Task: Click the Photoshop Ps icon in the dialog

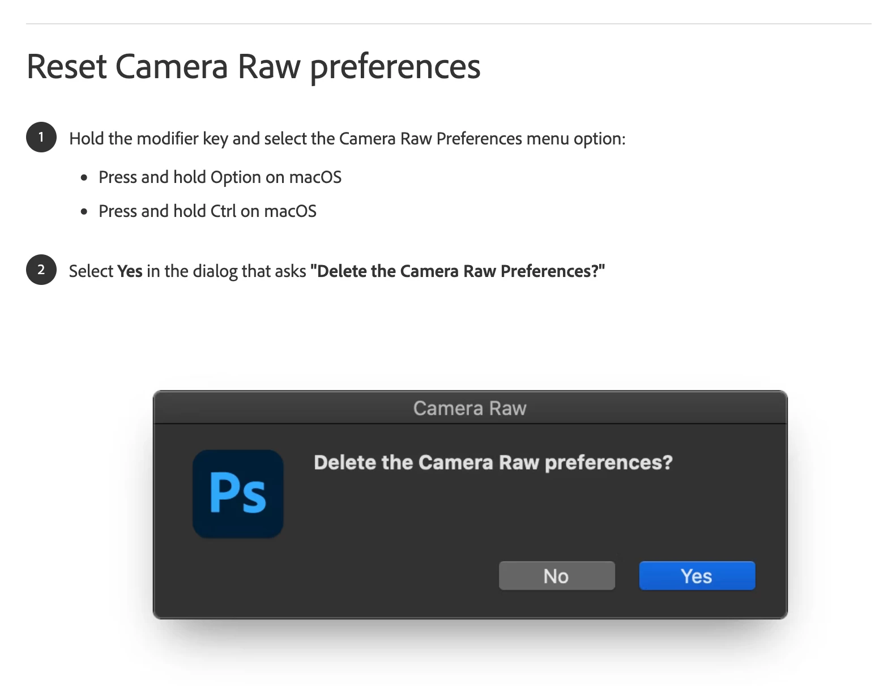Action: [x=238, y=493]
